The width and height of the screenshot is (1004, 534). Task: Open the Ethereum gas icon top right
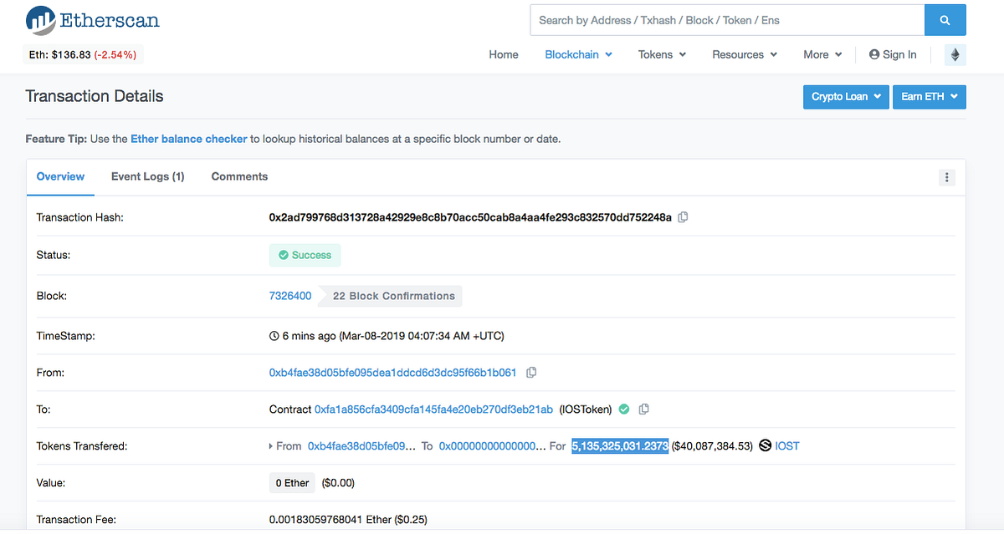pyautogui.click(x=955, y=54)
